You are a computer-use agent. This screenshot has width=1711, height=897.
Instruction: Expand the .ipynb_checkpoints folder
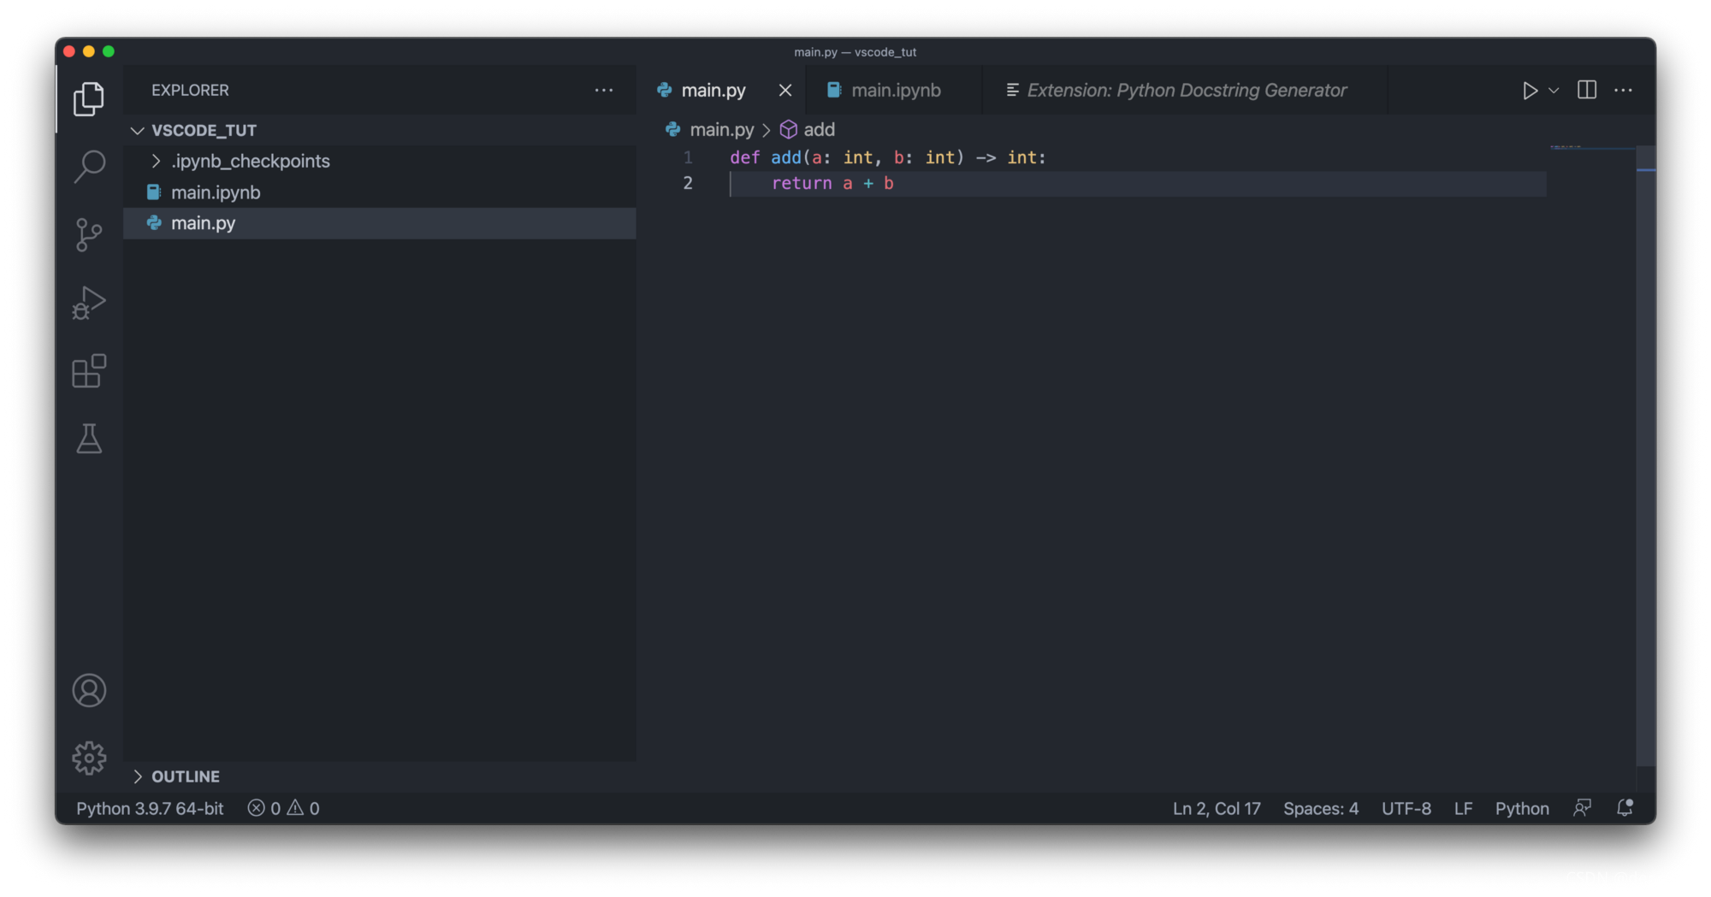tap(380, 161)
